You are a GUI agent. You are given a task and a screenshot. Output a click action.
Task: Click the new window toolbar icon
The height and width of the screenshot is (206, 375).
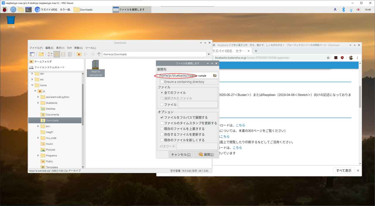click(x=32, y=54)
